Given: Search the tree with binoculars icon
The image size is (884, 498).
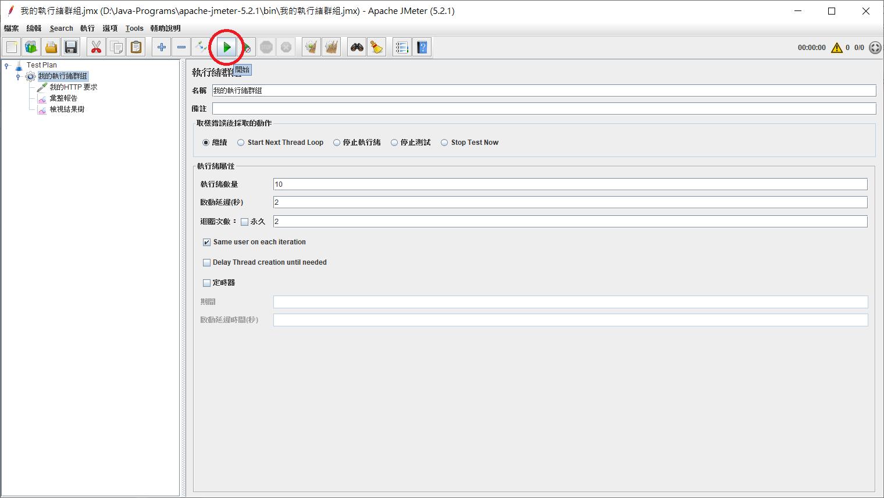Looking at the screenshot, I should point(357,47).
